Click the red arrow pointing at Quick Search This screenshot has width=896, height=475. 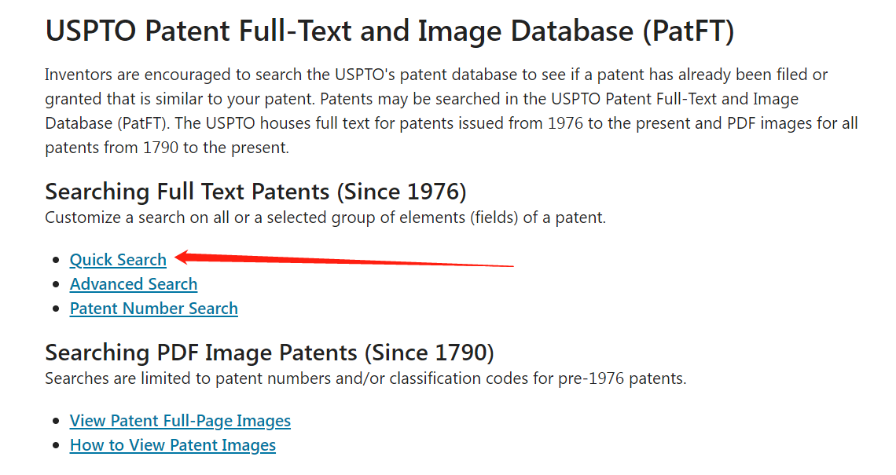(346, 260)
